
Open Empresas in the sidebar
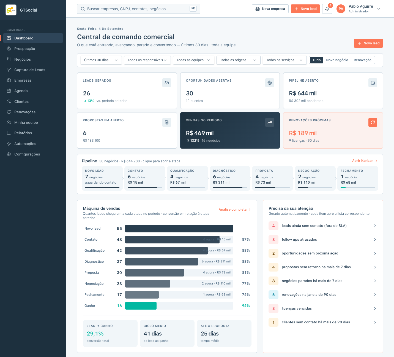coord(33,80)
